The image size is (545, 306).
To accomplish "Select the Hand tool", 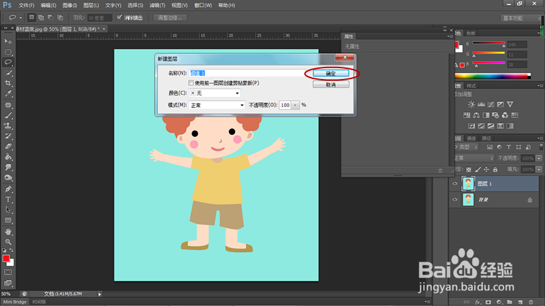I will click(8, 232).
